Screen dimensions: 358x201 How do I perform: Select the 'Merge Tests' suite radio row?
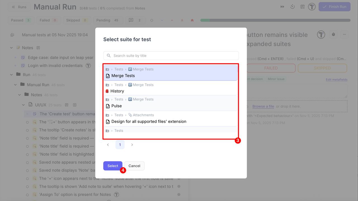171,73
